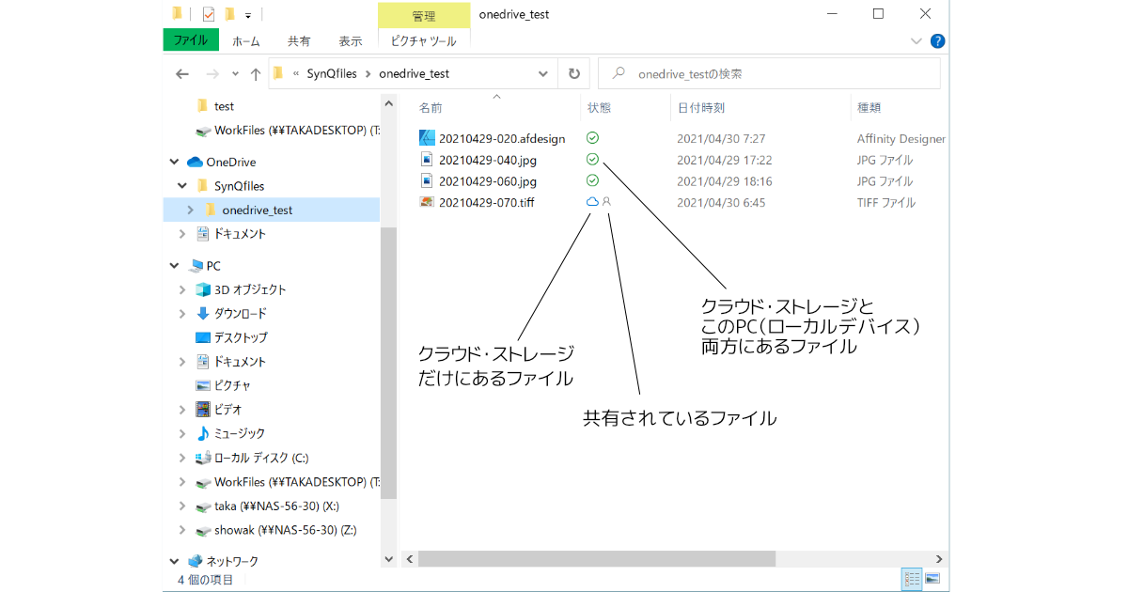Open the address bar history dropdown
Viewport: 1128px width, 592px height.
point(542,74)
